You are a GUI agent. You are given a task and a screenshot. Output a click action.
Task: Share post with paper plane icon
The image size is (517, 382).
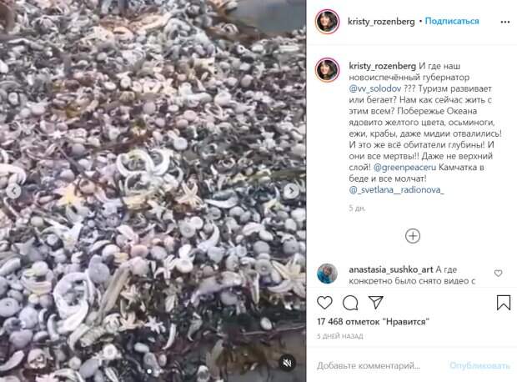point(375,302)
